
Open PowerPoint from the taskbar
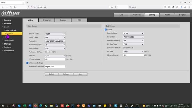pos(78,106)
